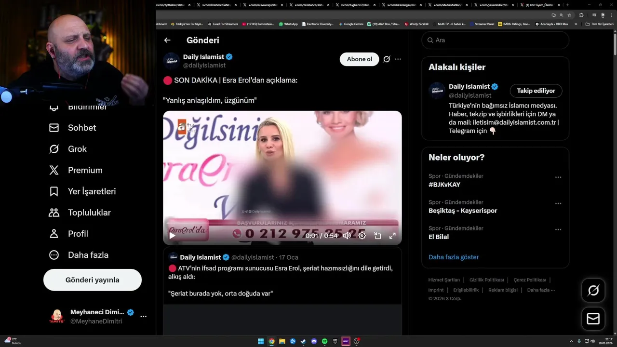Open Steam from the taskbar
This screenshot has width=617, height=347.
click(303, 341)
